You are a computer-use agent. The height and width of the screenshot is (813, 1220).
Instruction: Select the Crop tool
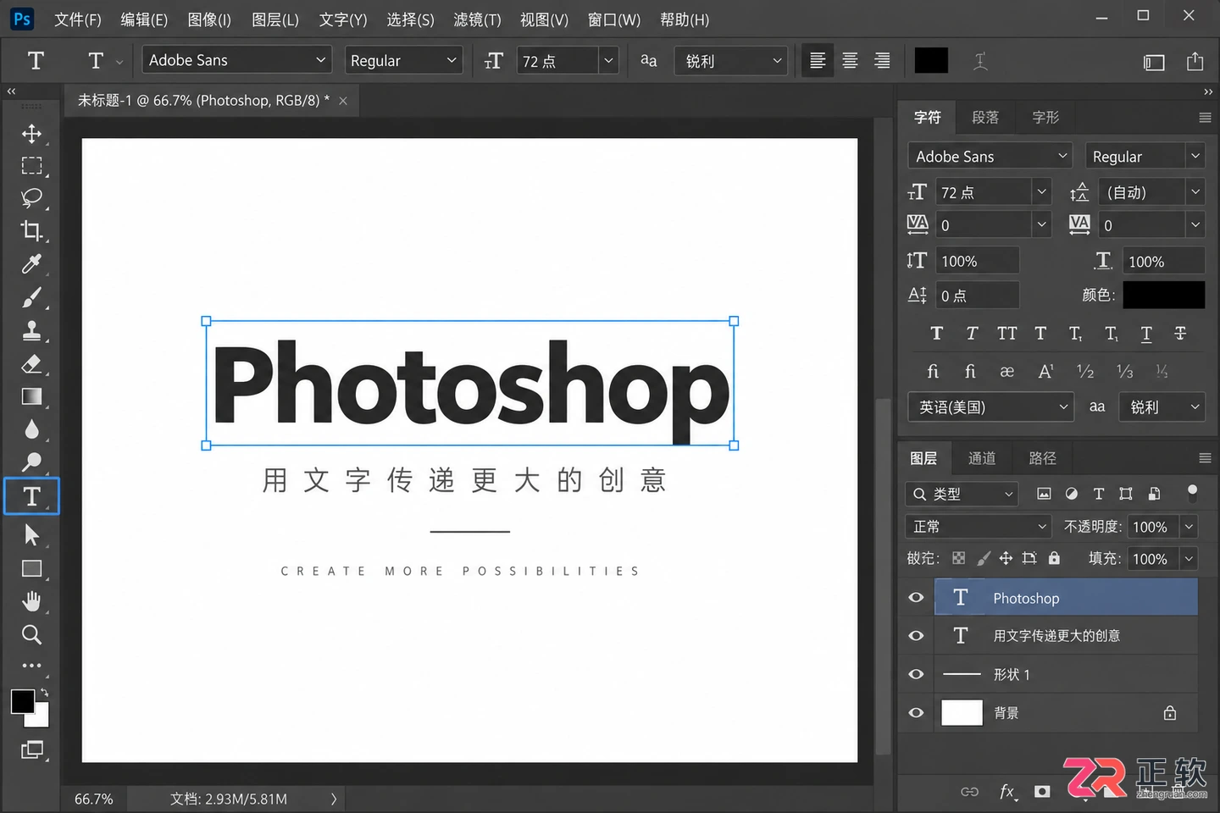coord(31,230)
